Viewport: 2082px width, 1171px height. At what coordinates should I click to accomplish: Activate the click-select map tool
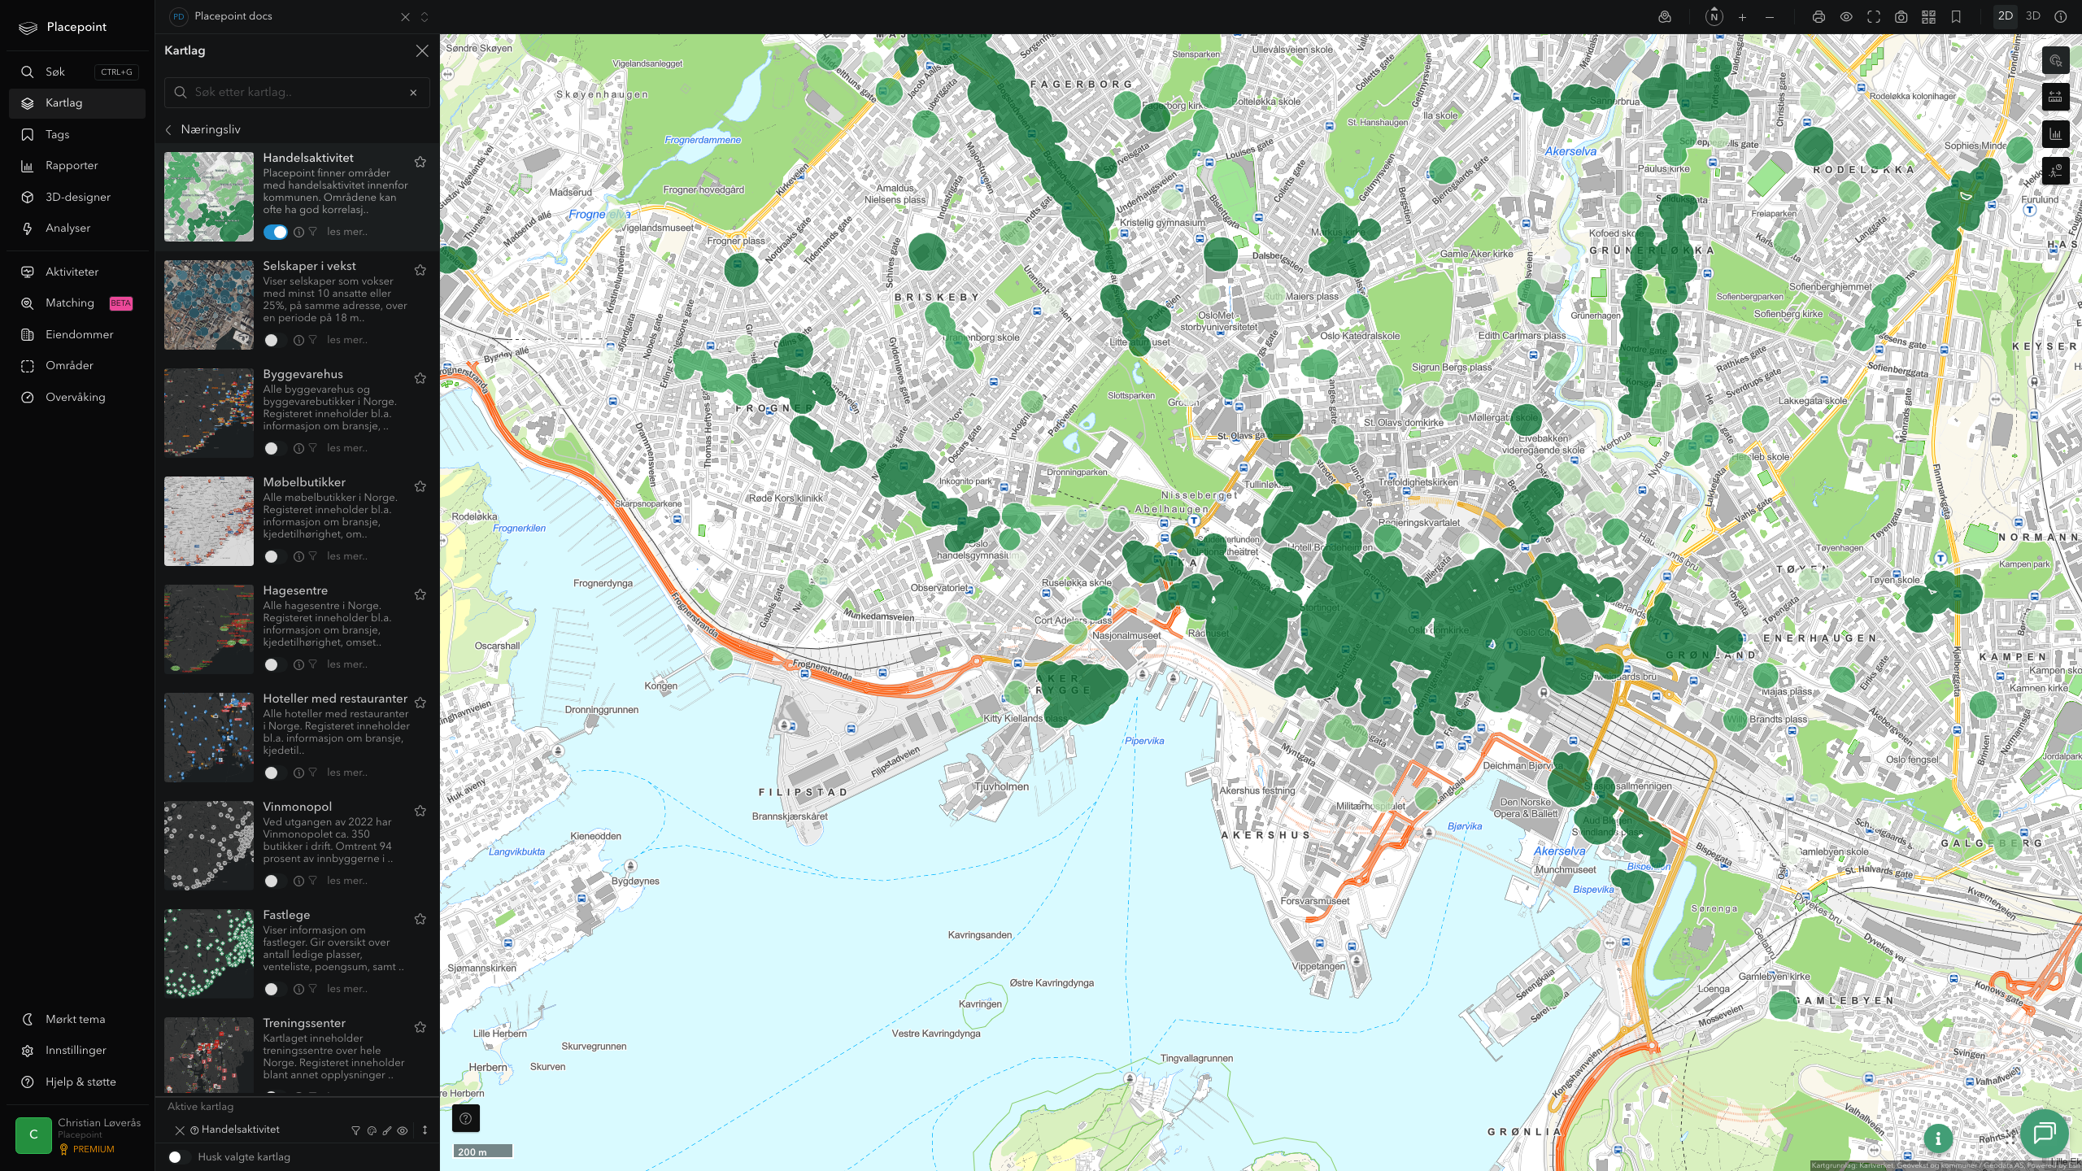(2056, 60)
